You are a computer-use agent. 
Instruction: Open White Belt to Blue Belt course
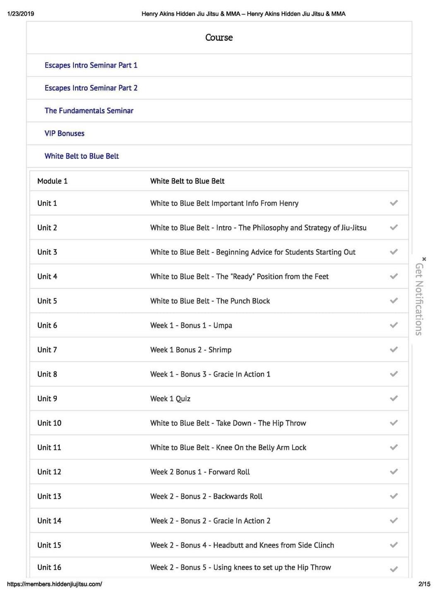82,156
